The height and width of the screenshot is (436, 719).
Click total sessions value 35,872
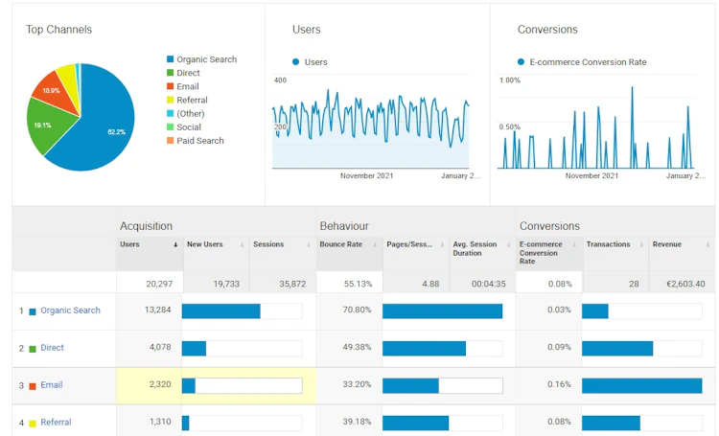point(292,284)
